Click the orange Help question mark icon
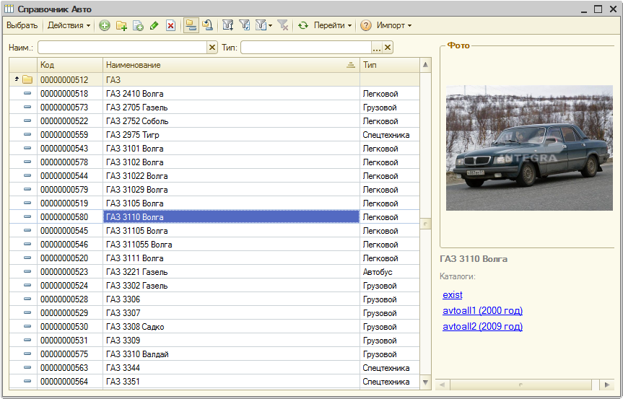 pos(365,25)
